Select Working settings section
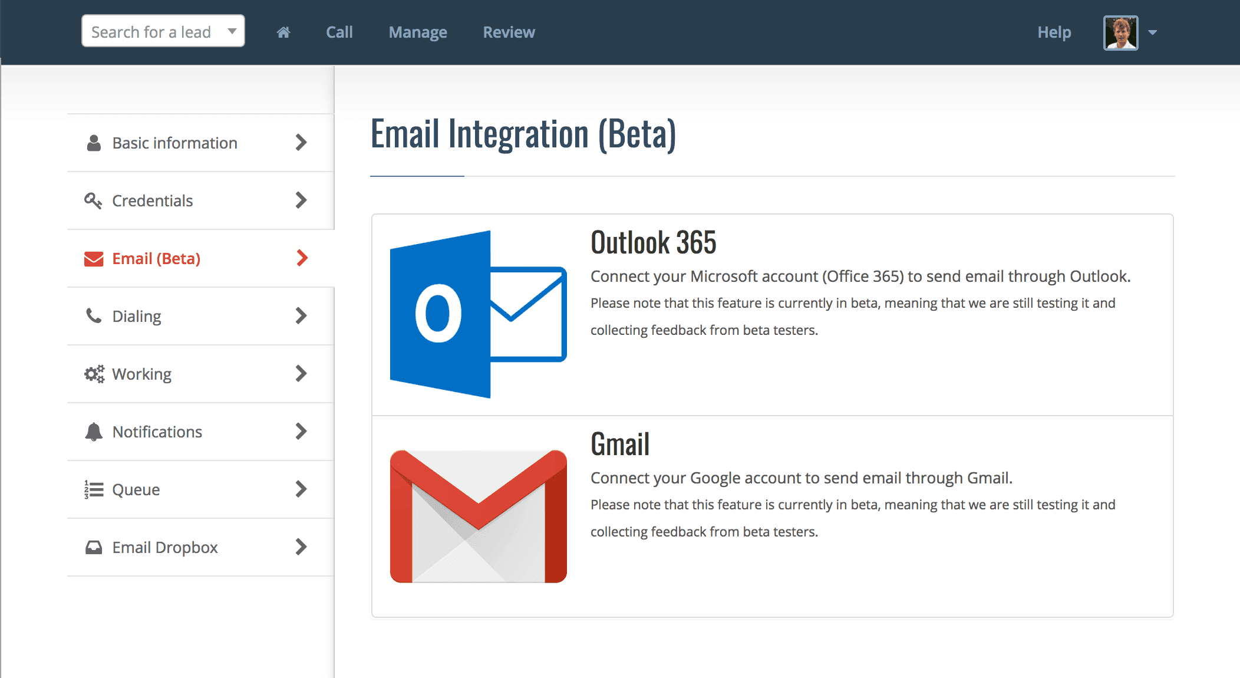The image size is (1240, 678). tap(200, 374)
